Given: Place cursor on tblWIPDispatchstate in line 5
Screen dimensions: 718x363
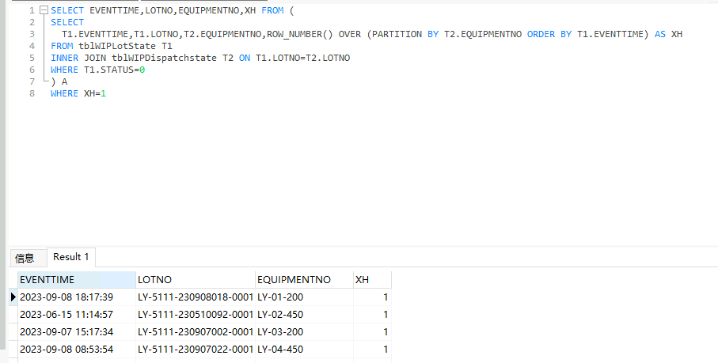Looking at the screenshot, I should pyautogui.click(x=165, y=58).
